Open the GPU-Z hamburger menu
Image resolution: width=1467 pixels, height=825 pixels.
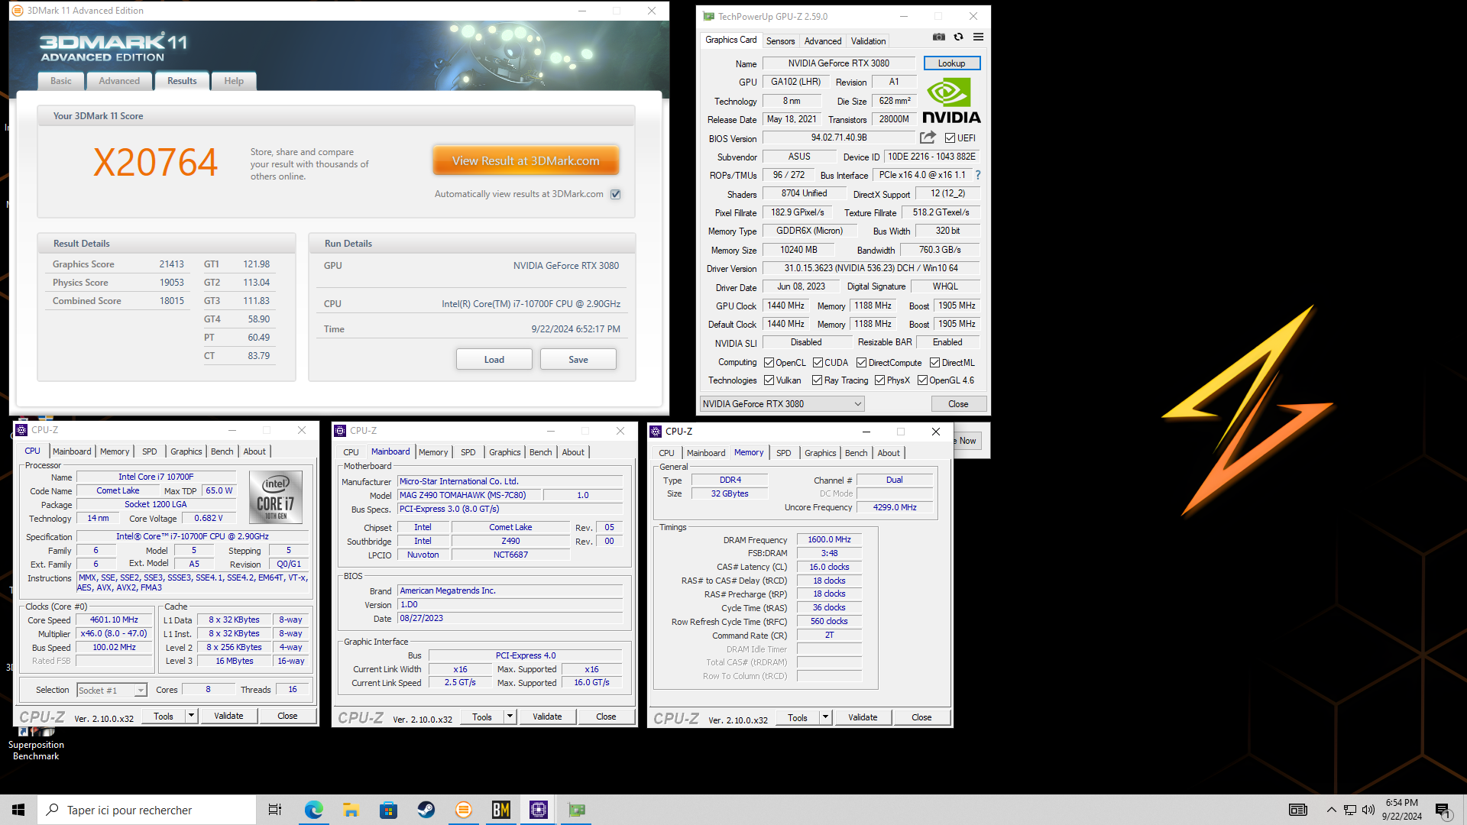(x=978, y=37)
